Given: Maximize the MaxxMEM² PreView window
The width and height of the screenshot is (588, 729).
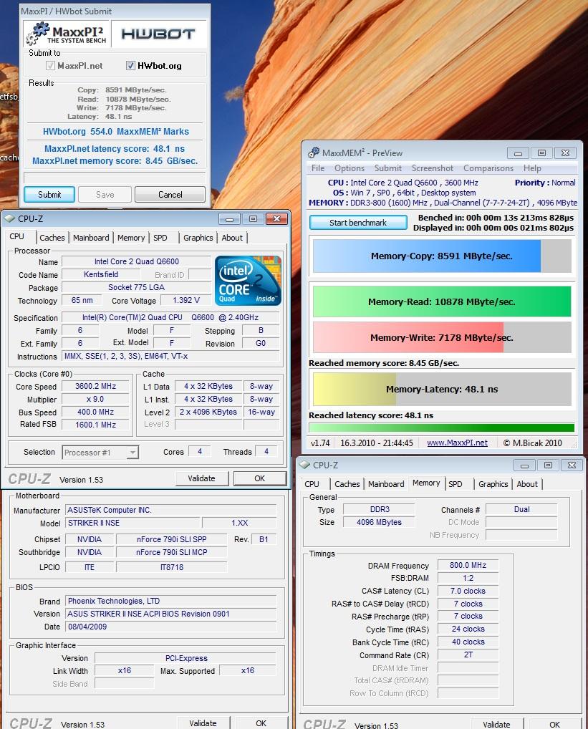Looking at the screenshot, I should pos(541,153).
